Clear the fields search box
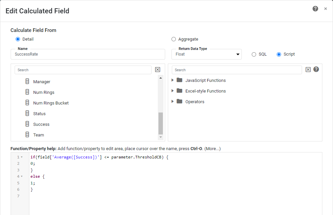This screenshot has height=215, width=333. coord(158,70)
